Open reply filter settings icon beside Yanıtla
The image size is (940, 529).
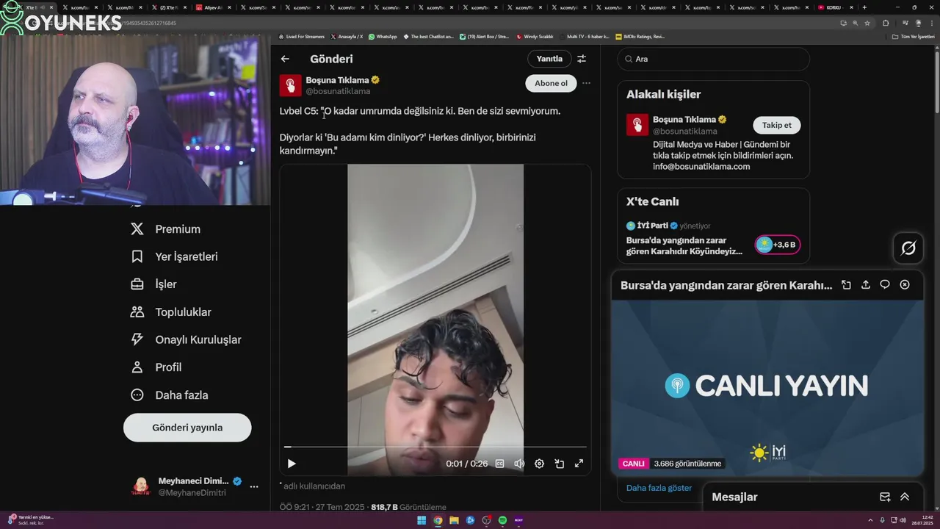(x=582, y=59)
